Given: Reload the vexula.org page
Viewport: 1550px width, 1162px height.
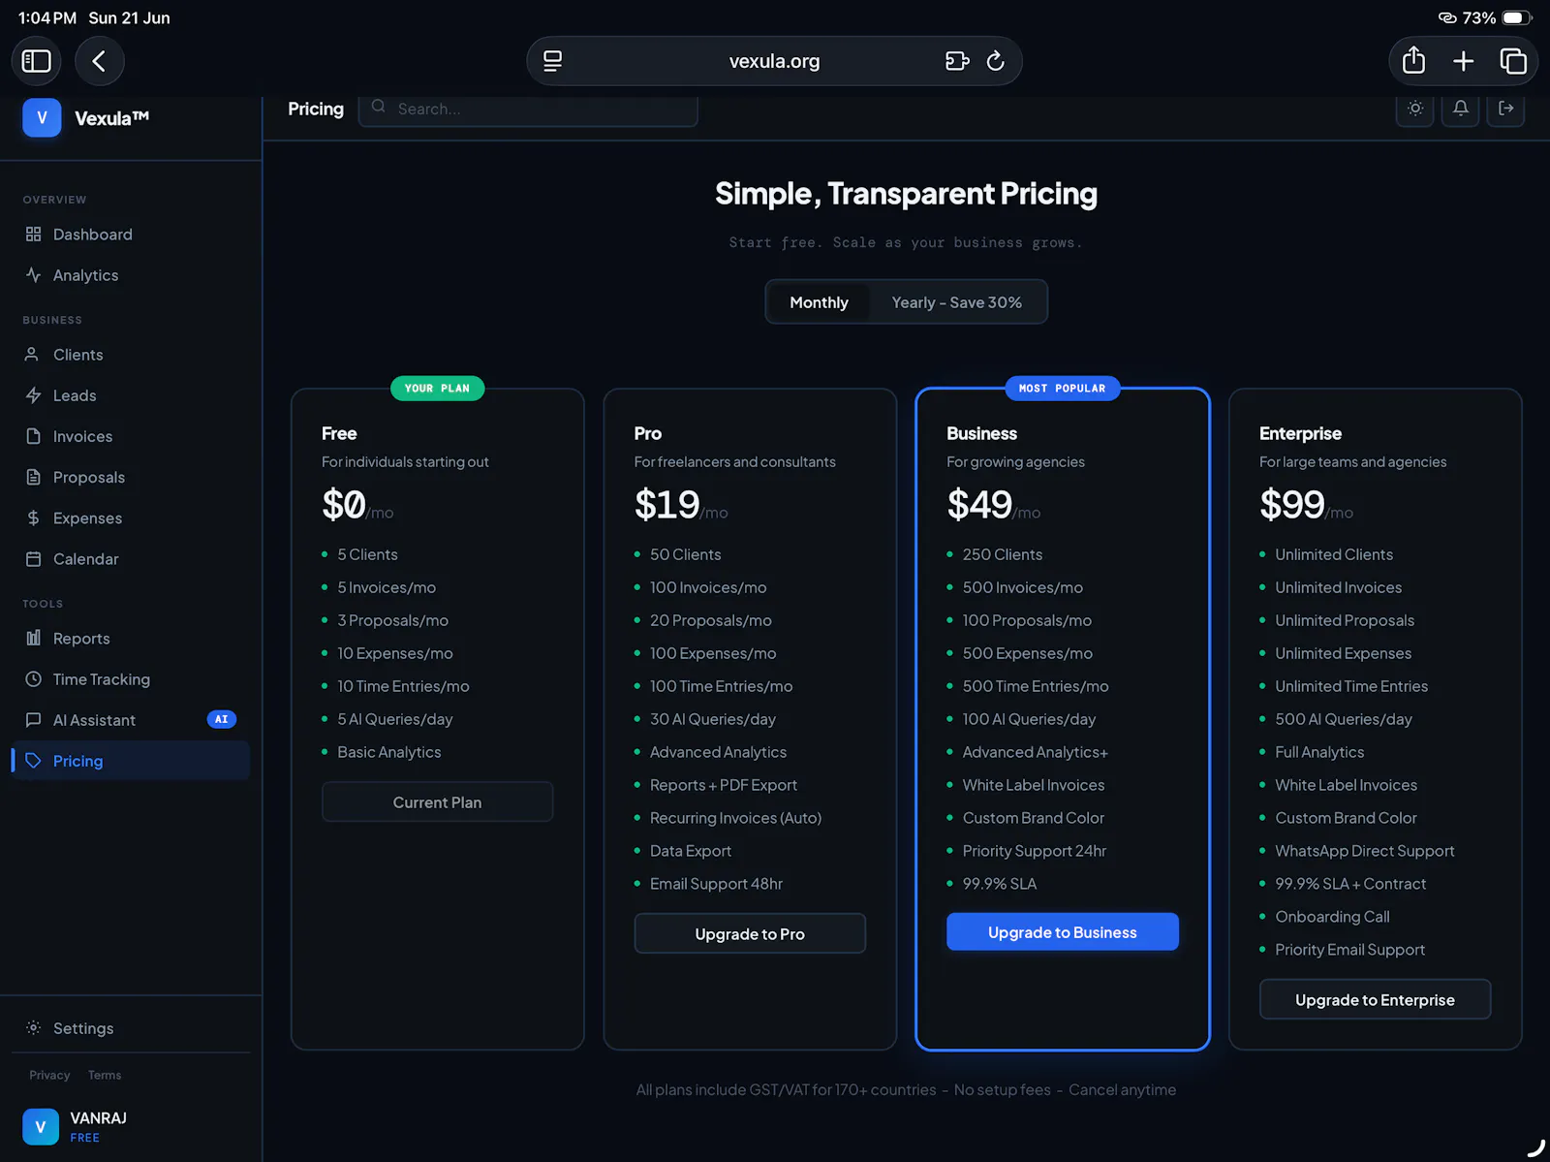Looking at the screenshot, I should tap(995, 61).
